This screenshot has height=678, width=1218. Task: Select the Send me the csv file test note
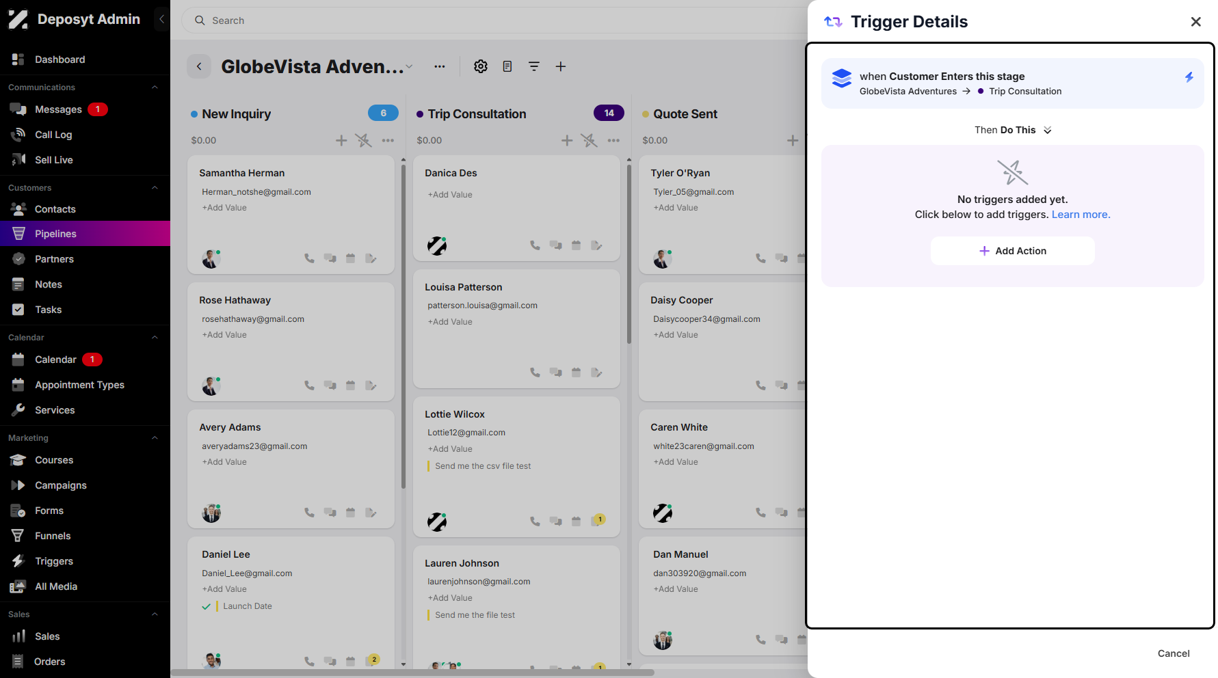483,466
